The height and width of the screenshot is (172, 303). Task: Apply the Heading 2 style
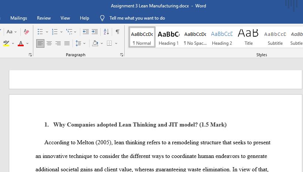tap(222, 37)
